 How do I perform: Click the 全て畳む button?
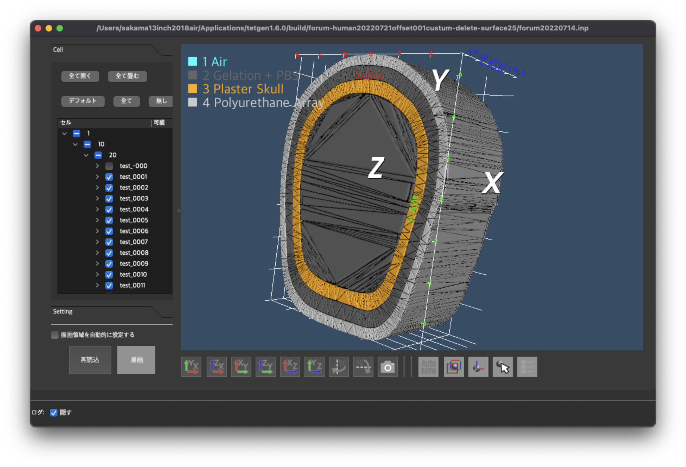[x=127, y=76]
